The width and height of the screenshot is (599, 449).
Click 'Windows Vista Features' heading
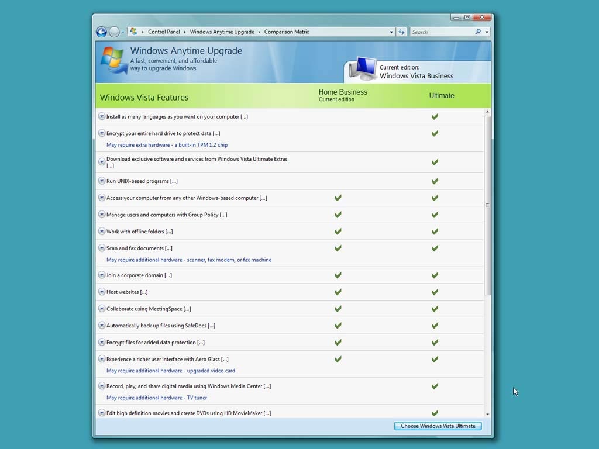[x=144, y=98]
